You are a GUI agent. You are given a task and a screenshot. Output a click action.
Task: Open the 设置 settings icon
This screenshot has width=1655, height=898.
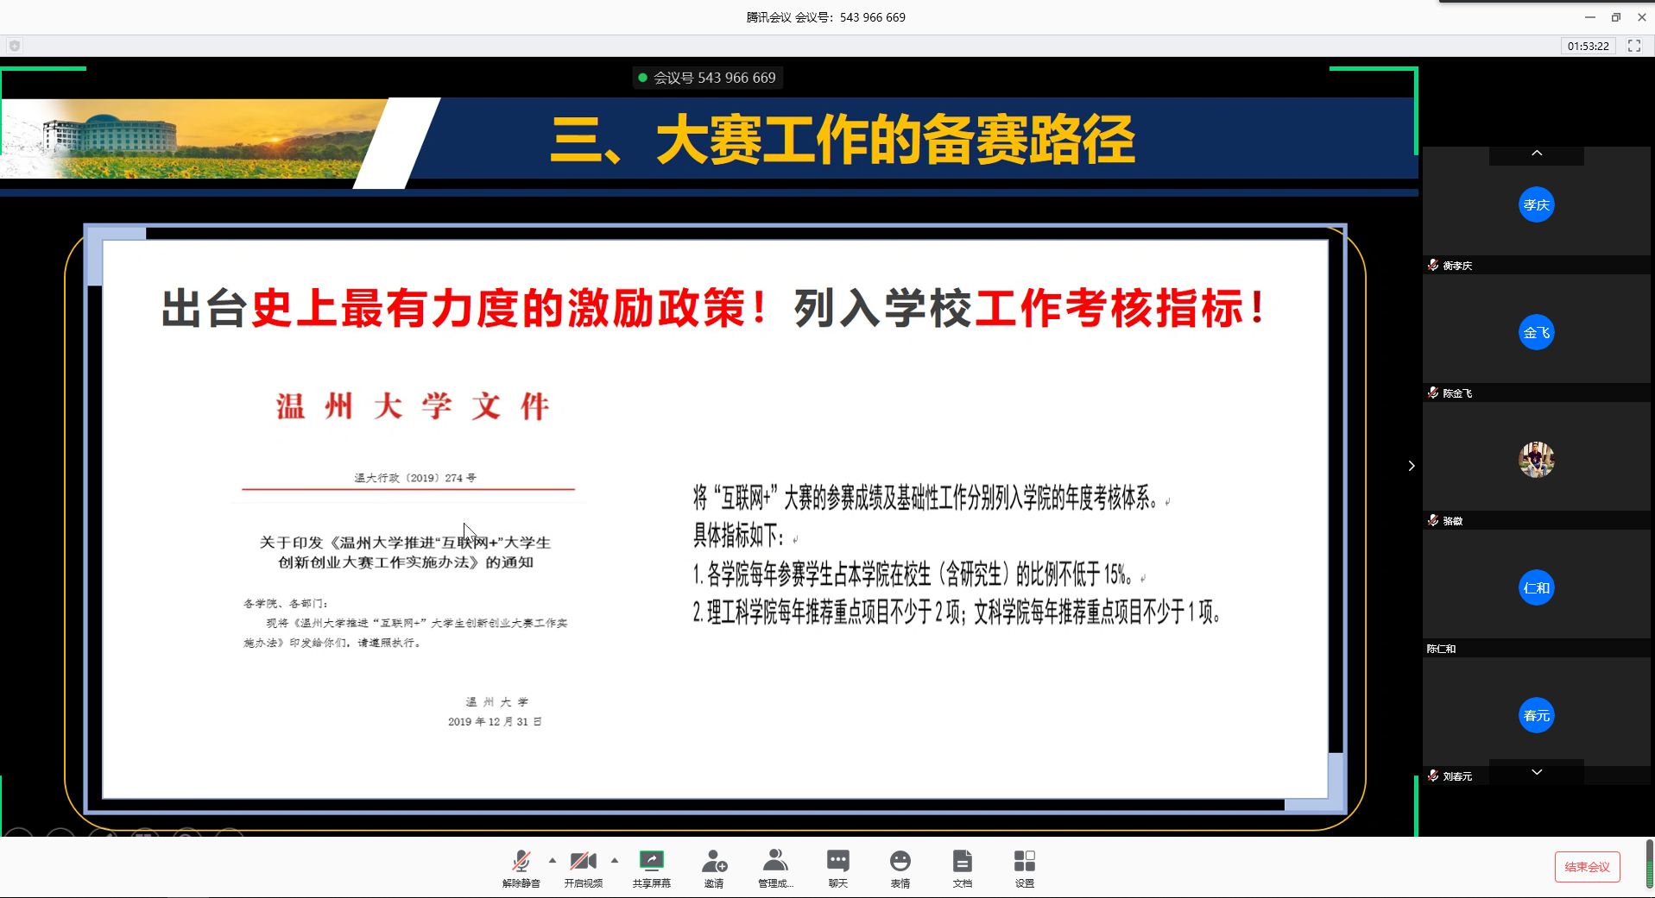point(1024,868)
